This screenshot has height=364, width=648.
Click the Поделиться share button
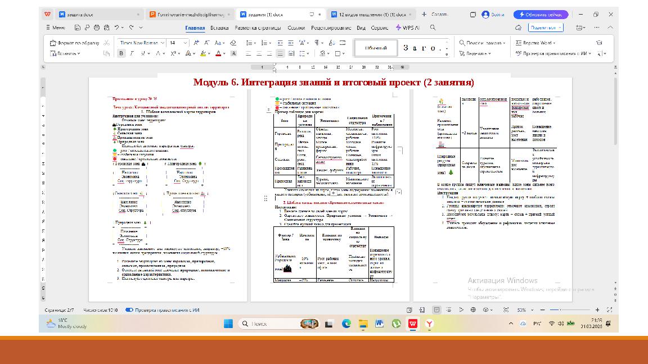coord(546,28)
